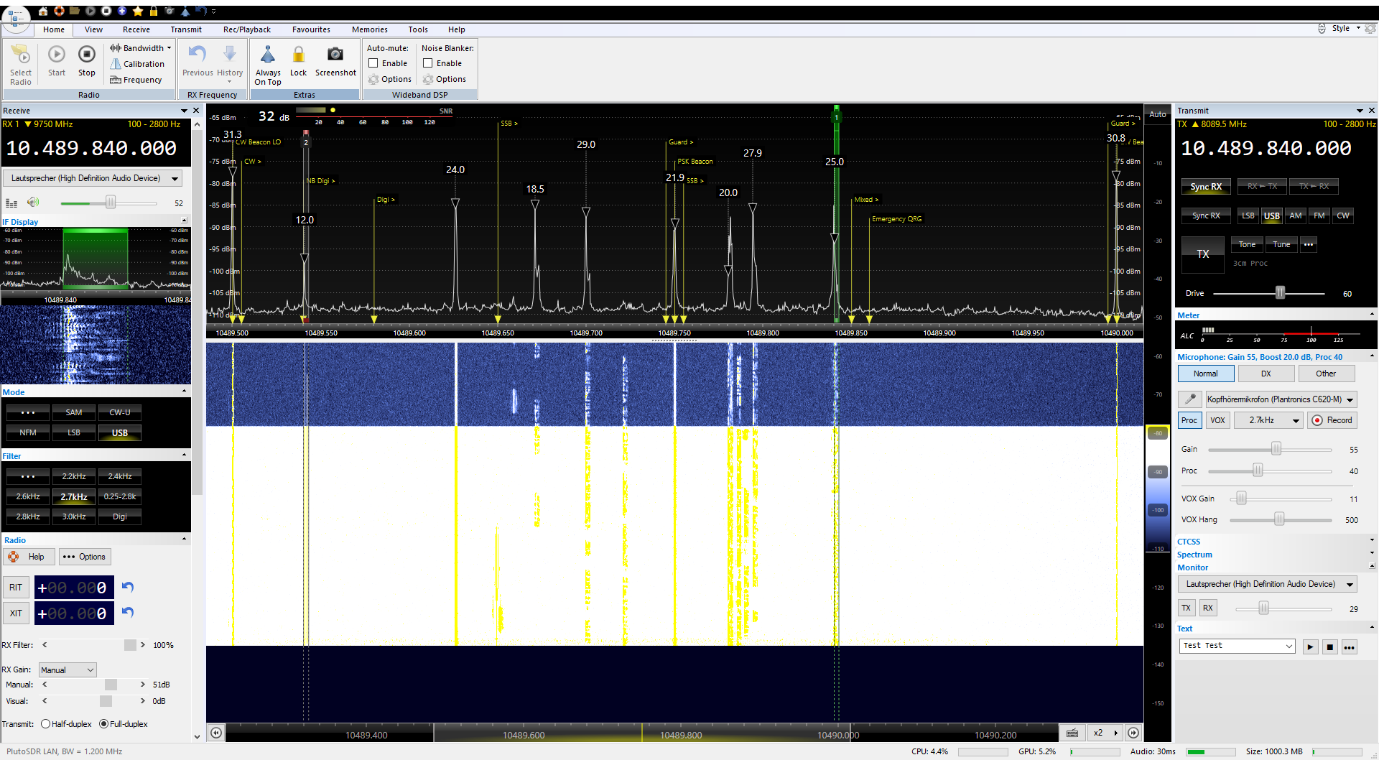Click the RIT offset frequency field
The width and height of the screenshot is (1379, 760).
pos(73,588)
